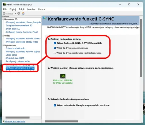Image resolution: width=145 pixels, height=125 pixels.
Task: Click the Philips PHL 279M1RV (G-SYNC Compatible) label
Action: point(63,82)
